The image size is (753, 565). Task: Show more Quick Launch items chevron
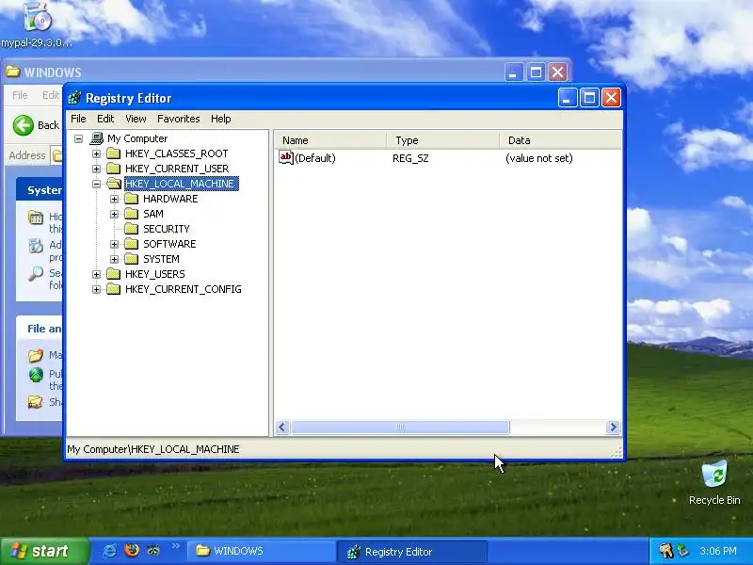point(175,546)
